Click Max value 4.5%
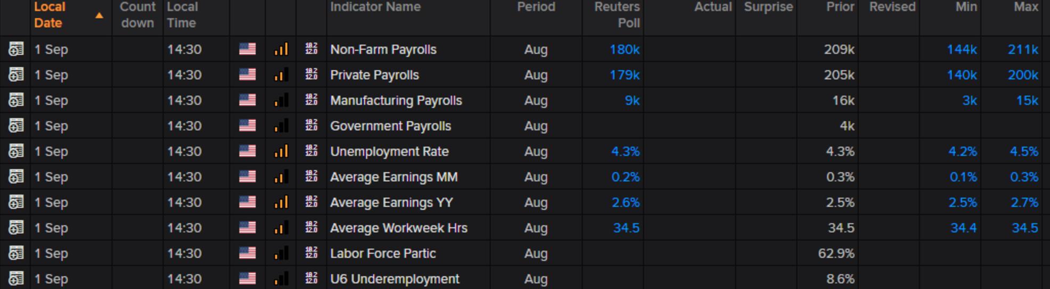The height and width of the screenshot is (289, 1050). point(1024,151)
